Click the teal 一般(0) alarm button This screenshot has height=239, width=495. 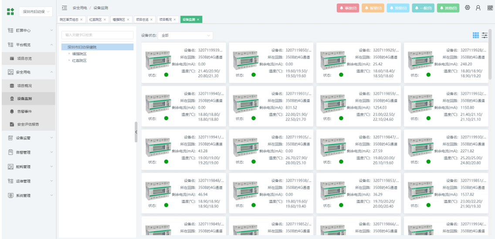[424, 8]
